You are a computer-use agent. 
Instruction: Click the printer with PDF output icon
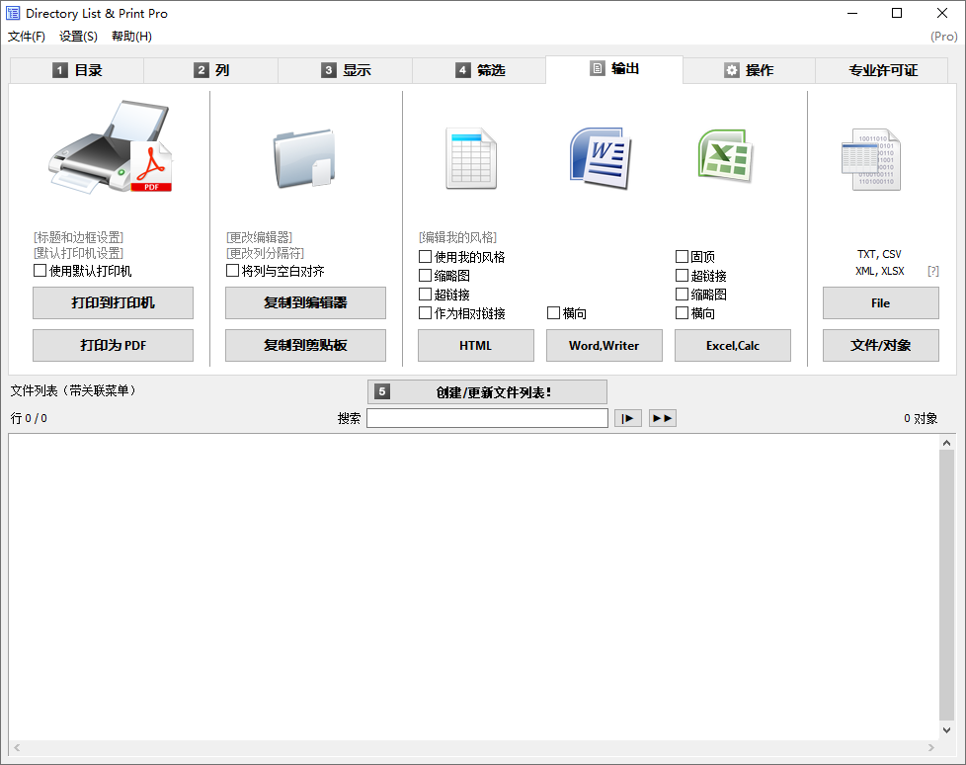(x=112, y=148)
